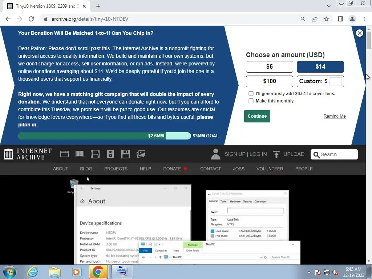Choose the $100 donation amount
Screen dimensions: 372x279
pyautogui.click(x=269, y=81)
